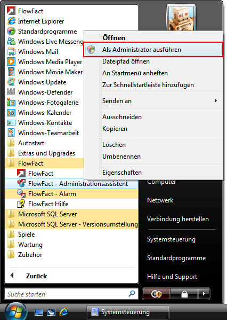The image size is (227, 320).
Task: Click the lock computer button
Action: [x=184, y=294]
